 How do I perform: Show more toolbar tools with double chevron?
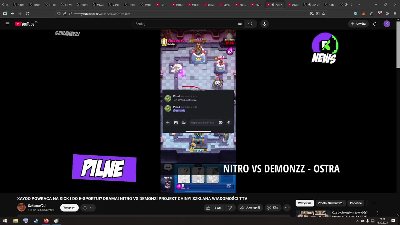pos(387,13)
